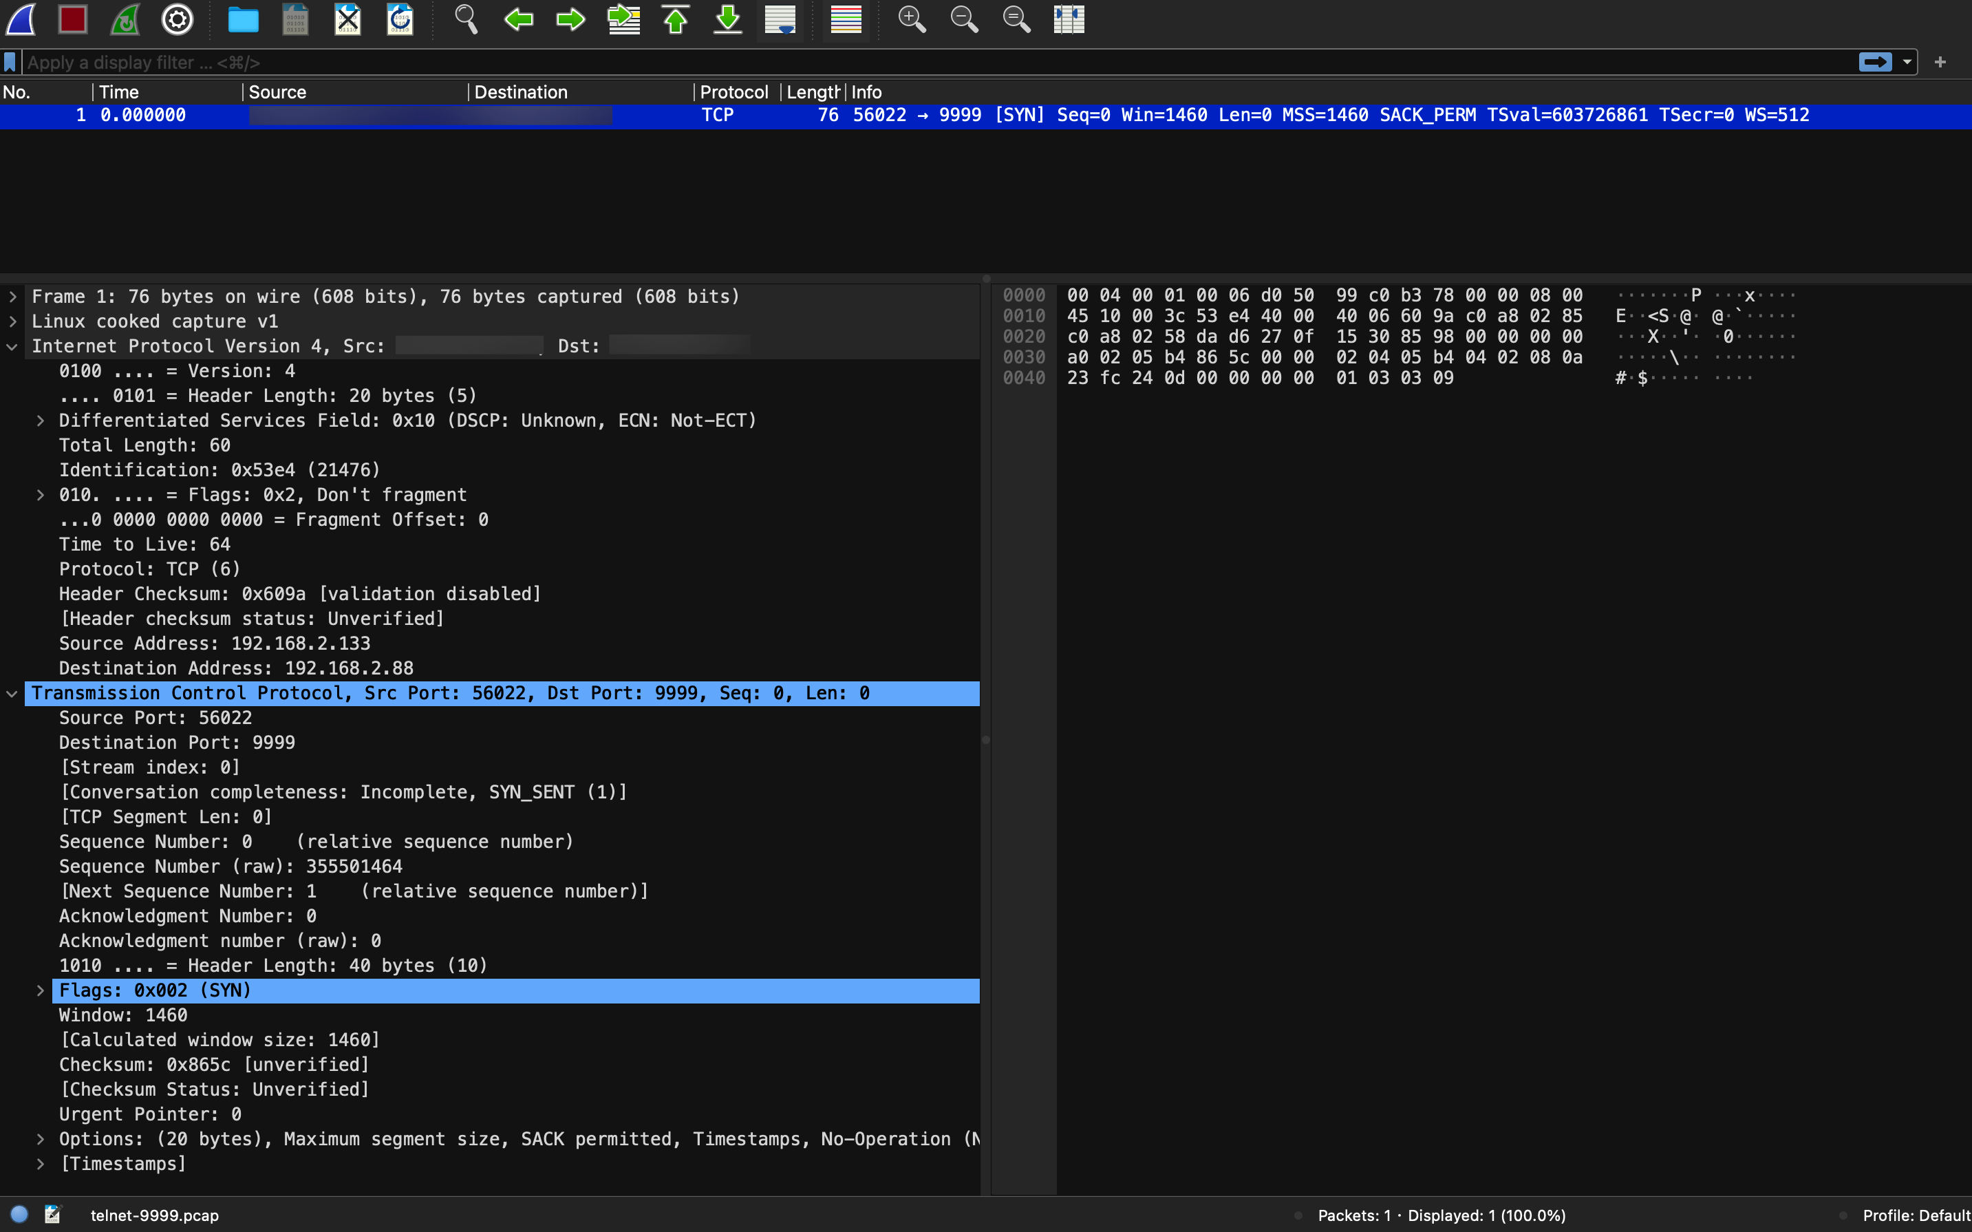Apply display filter arrow button
Viewport: 1972px width, 1232px height.
(1874, 62)
